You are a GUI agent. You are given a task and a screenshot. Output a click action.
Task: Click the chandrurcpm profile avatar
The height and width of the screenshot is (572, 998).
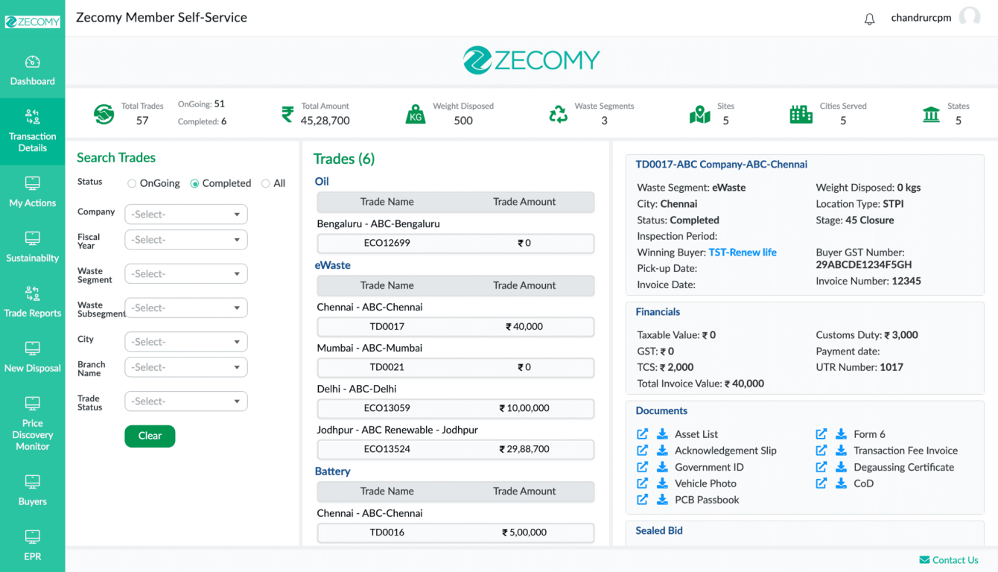(970, 17)
